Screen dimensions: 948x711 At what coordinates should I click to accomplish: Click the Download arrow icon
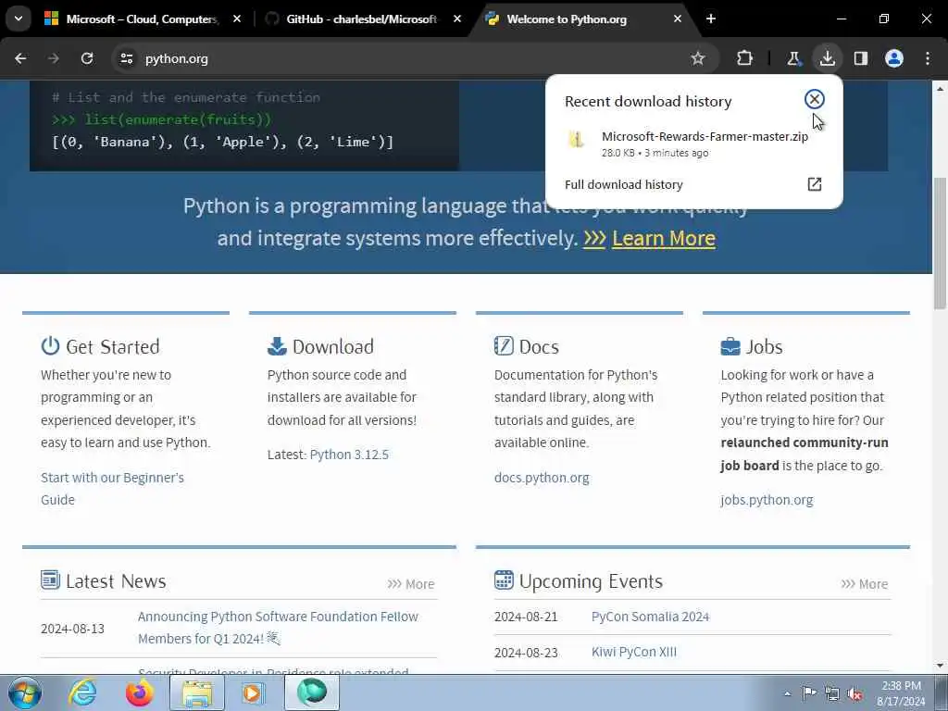[x=277, y=346]
